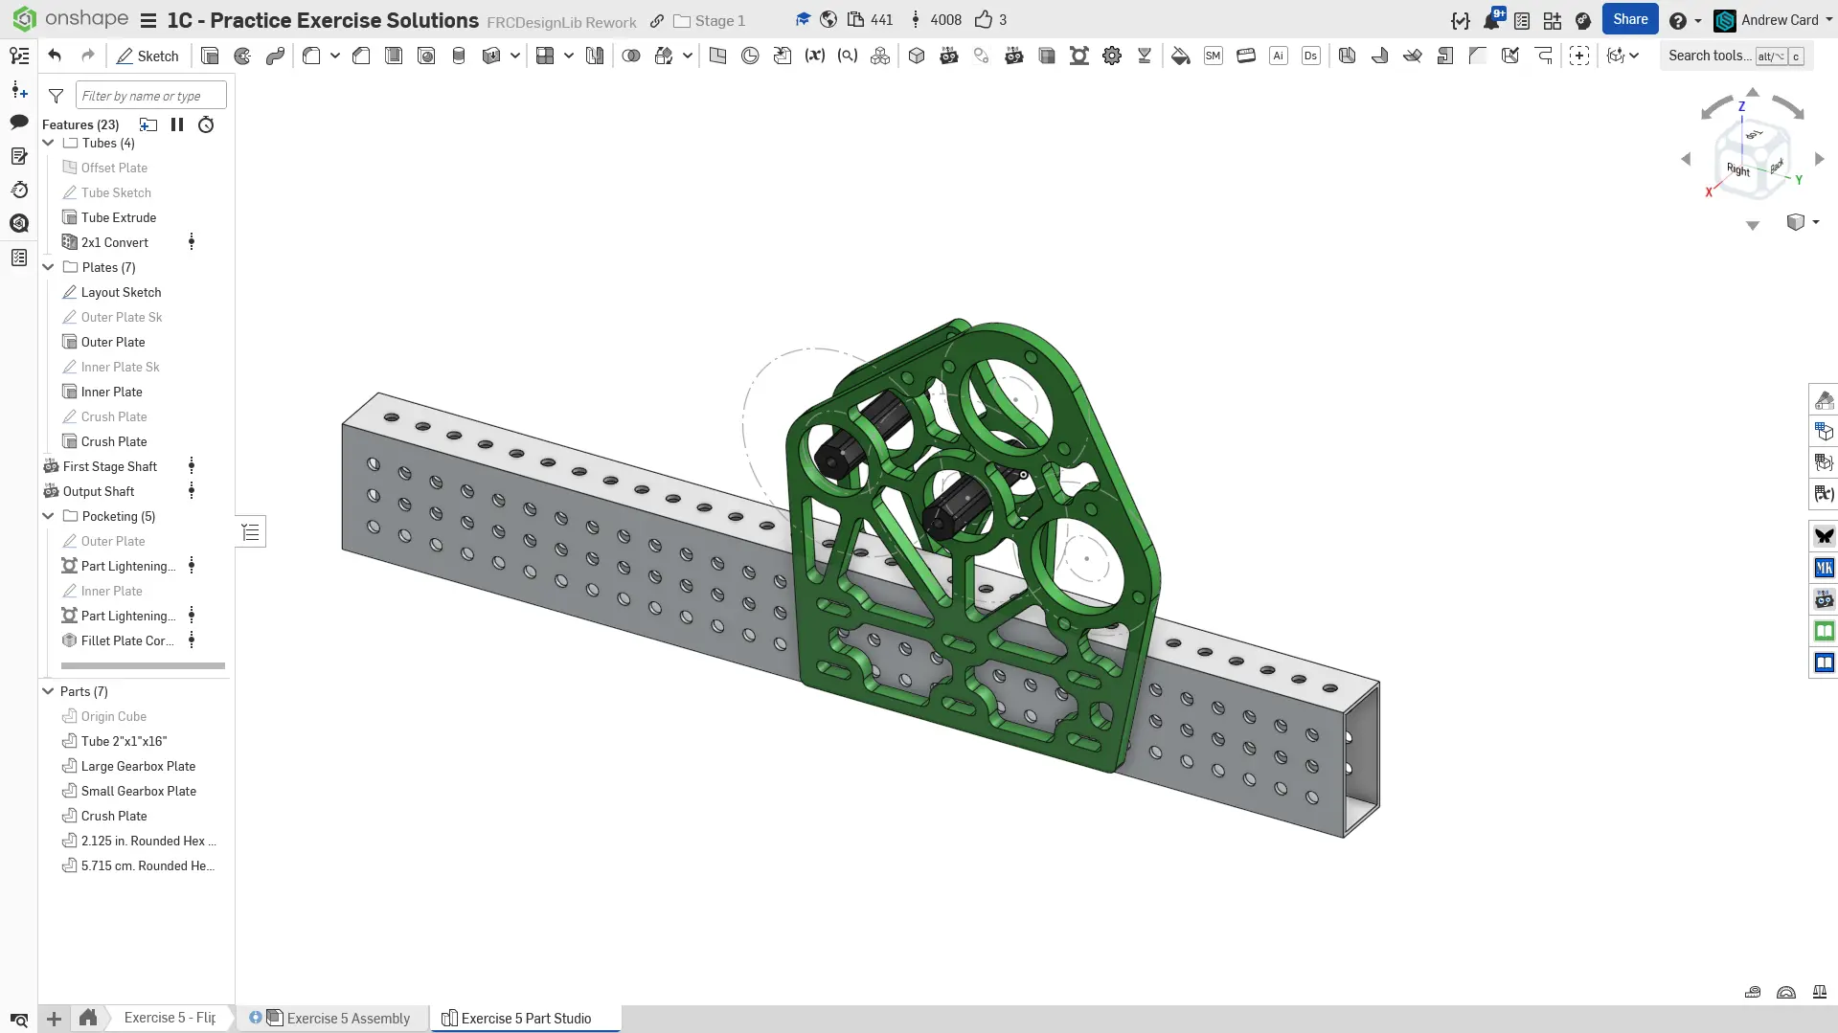1838x1033 pixels.
Task: Select the Extrude tool
Action: [210, 56]
